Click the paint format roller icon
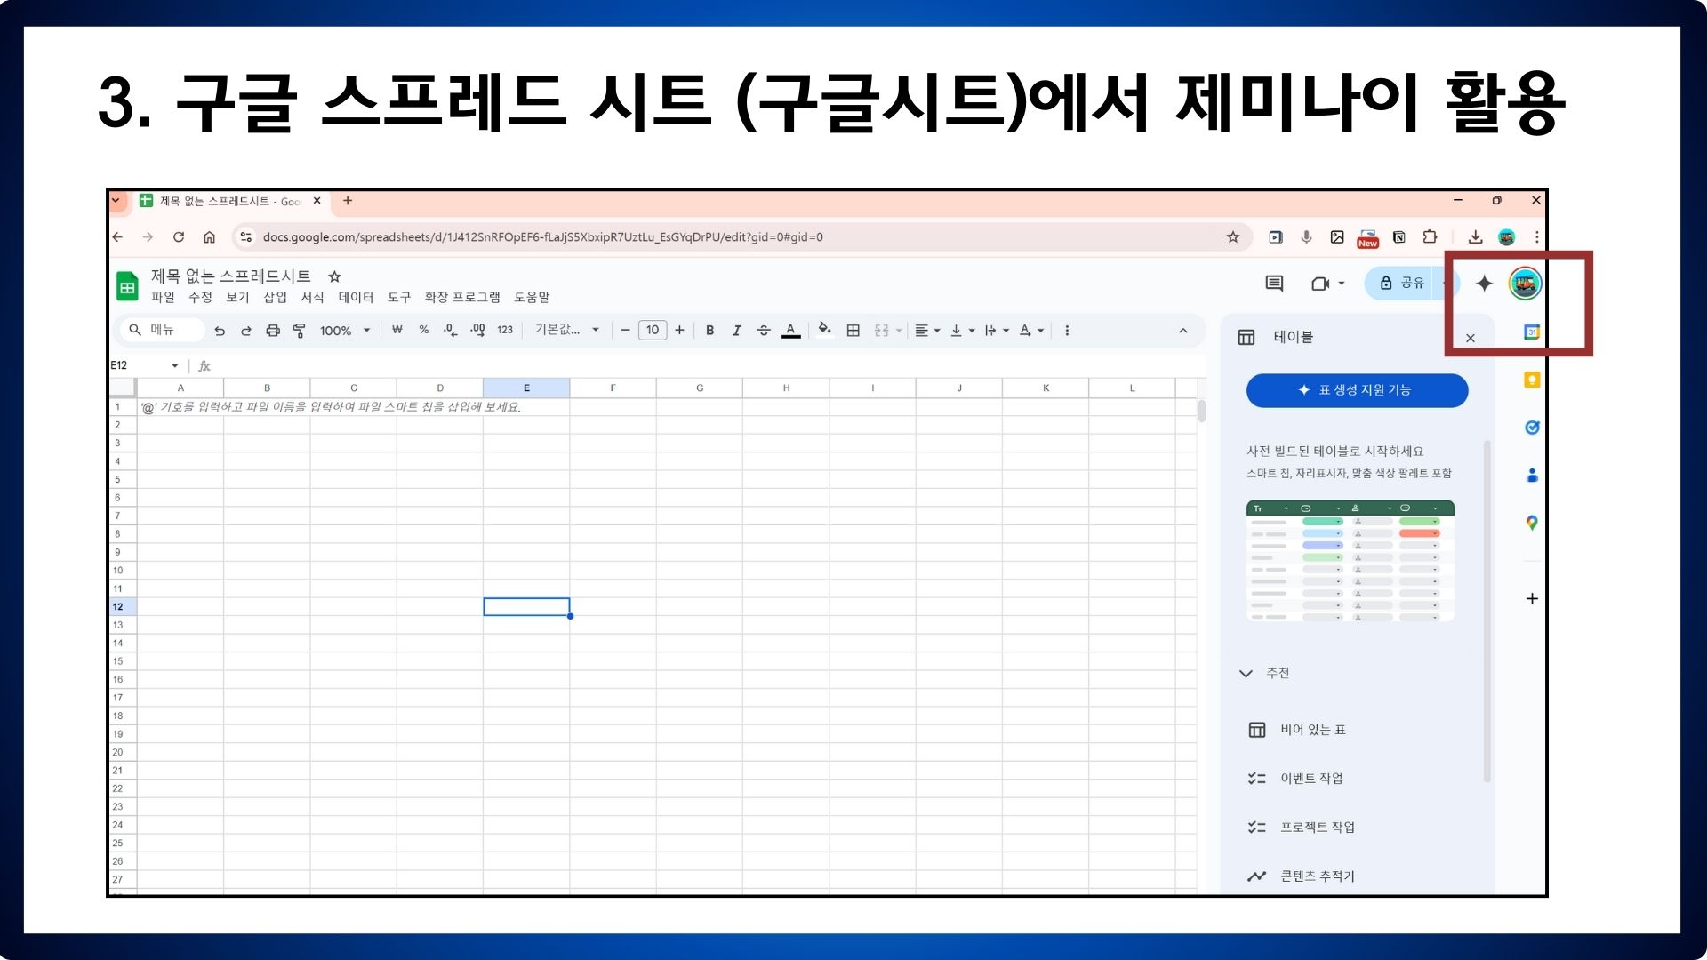The width and height of the screenshot is (1707, 960). pos(300,331)
